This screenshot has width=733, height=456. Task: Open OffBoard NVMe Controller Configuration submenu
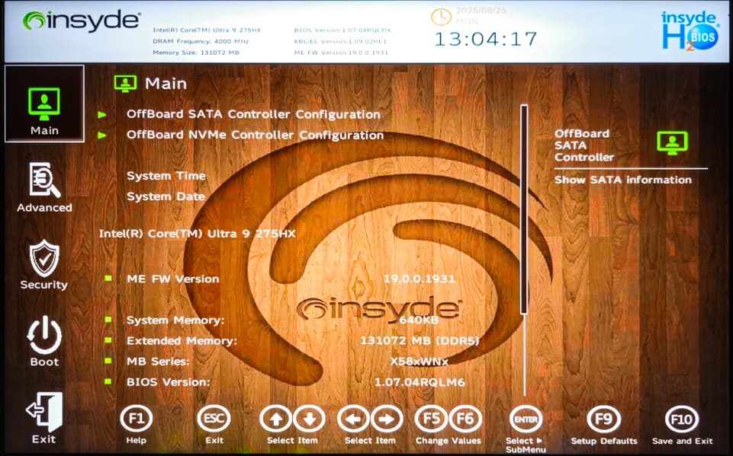pyautogui.click(x=256, y=135)
